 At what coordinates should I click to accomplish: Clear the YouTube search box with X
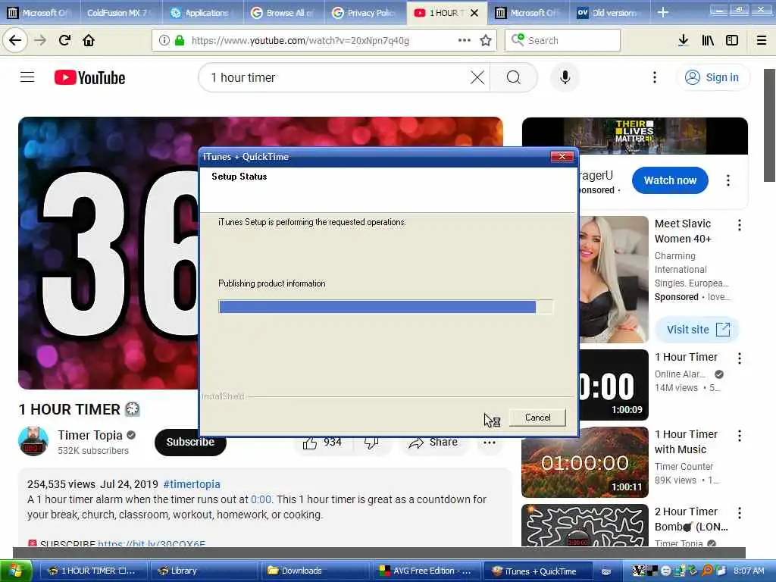coord(477,77)
